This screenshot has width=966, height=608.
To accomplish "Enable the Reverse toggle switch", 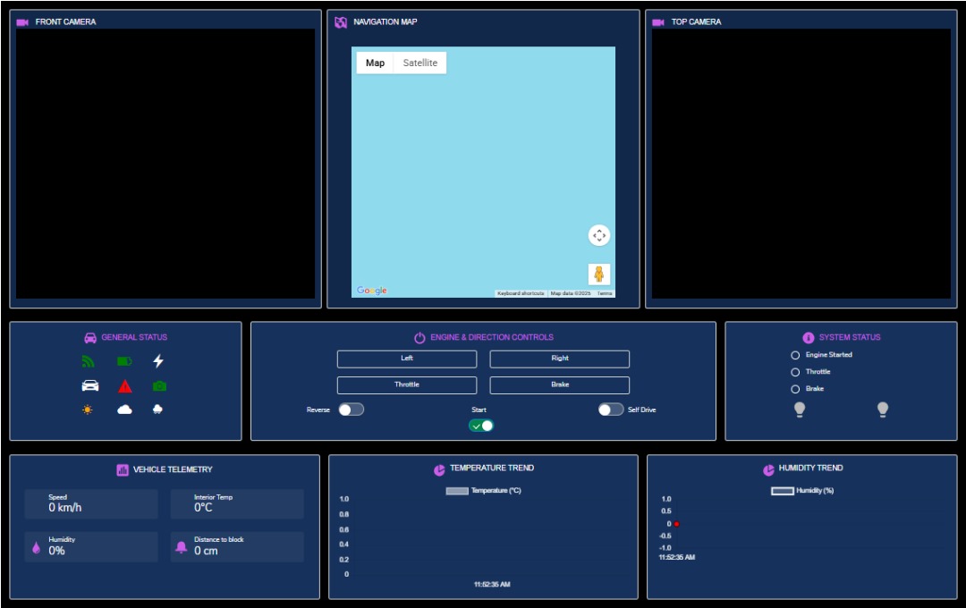I will (351, 410).
